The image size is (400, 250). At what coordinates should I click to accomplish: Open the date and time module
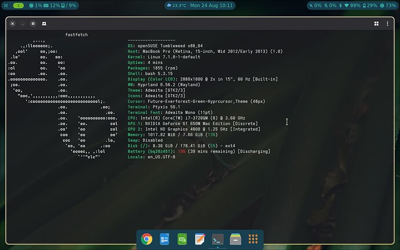click(211, 5)
